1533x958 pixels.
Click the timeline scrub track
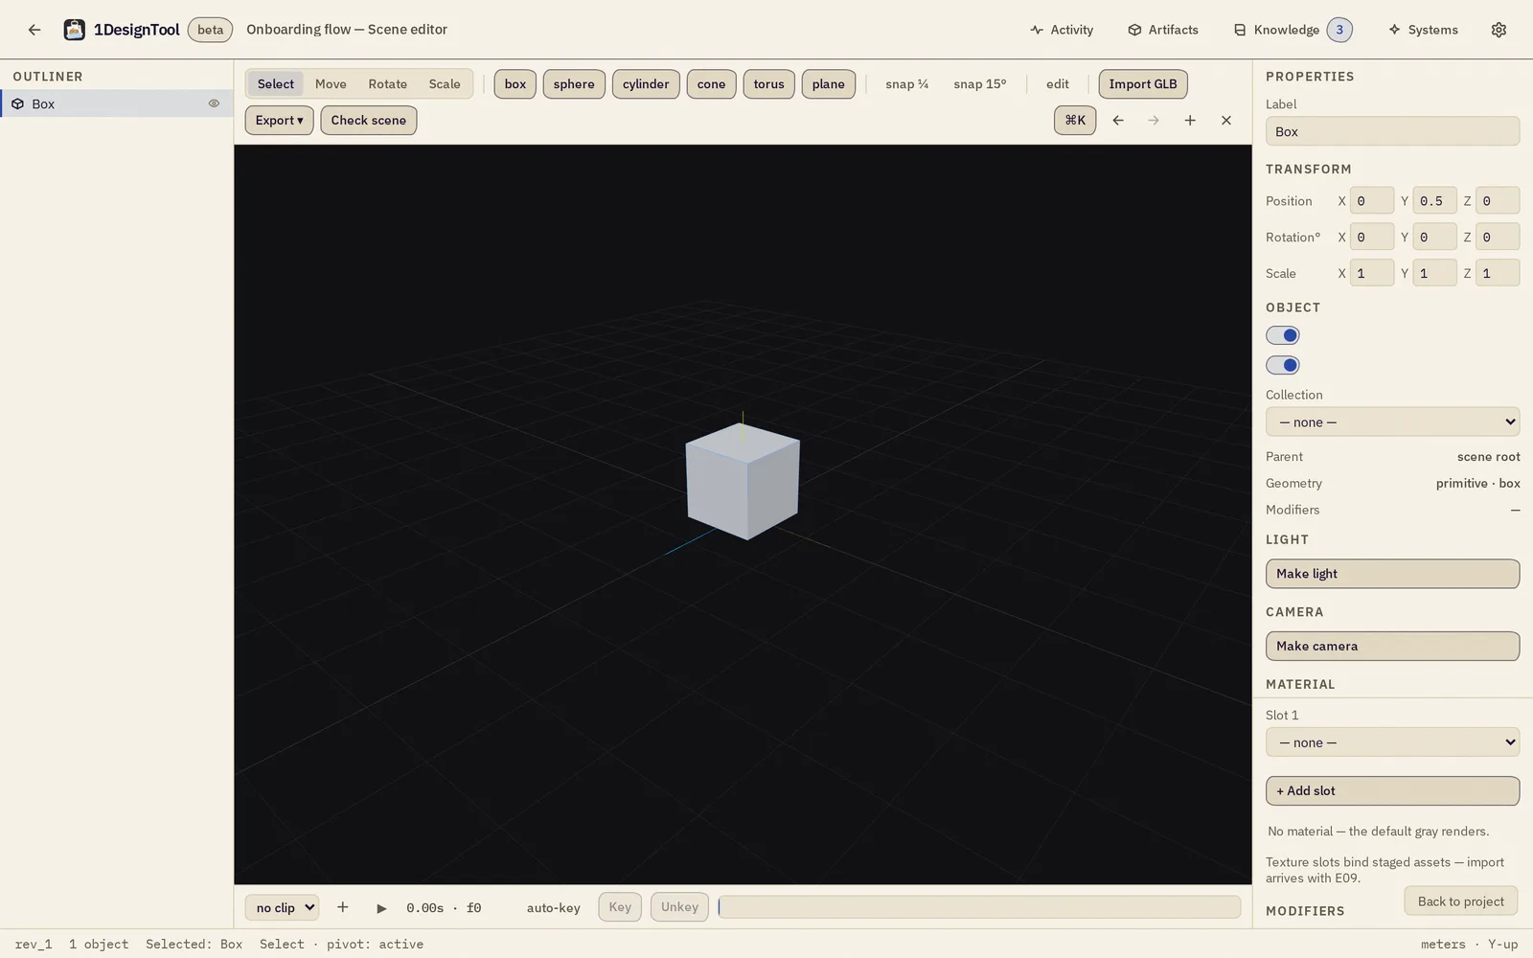pyautogui.click(x=979, y=907)
